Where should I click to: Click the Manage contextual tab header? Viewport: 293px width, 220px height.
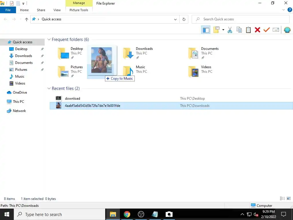pos(79,3)
